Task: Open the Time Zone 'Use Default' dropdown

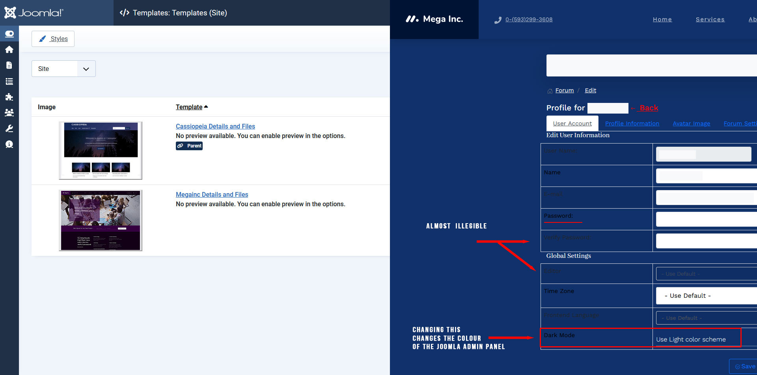Action: tap(706, 296)
